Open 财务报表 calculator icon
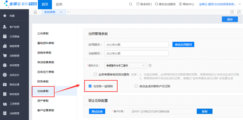243x120 pixels. [x=5, y=94]
